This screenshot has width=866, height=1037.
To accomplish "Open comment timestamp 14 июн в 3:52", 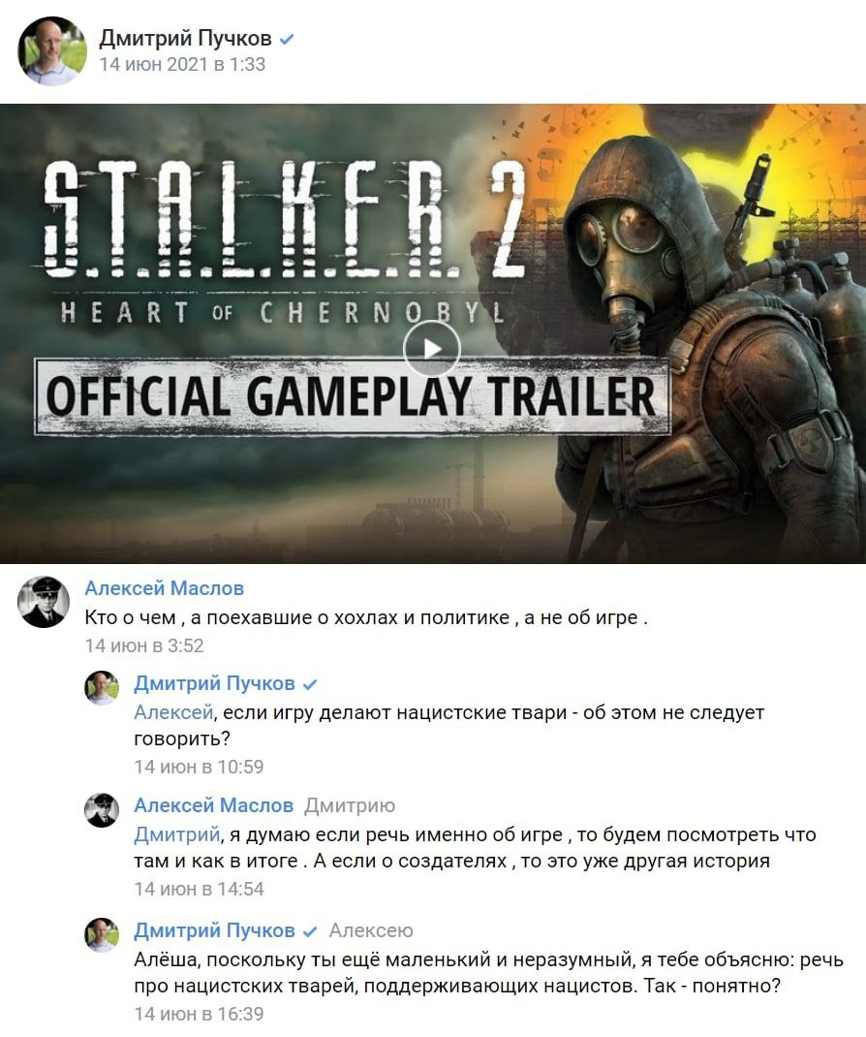I will 144,645.
